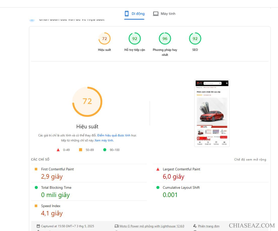
Task: Click the Hiệu suất score gauge showing 72
Action: click(x=105, y=39)
